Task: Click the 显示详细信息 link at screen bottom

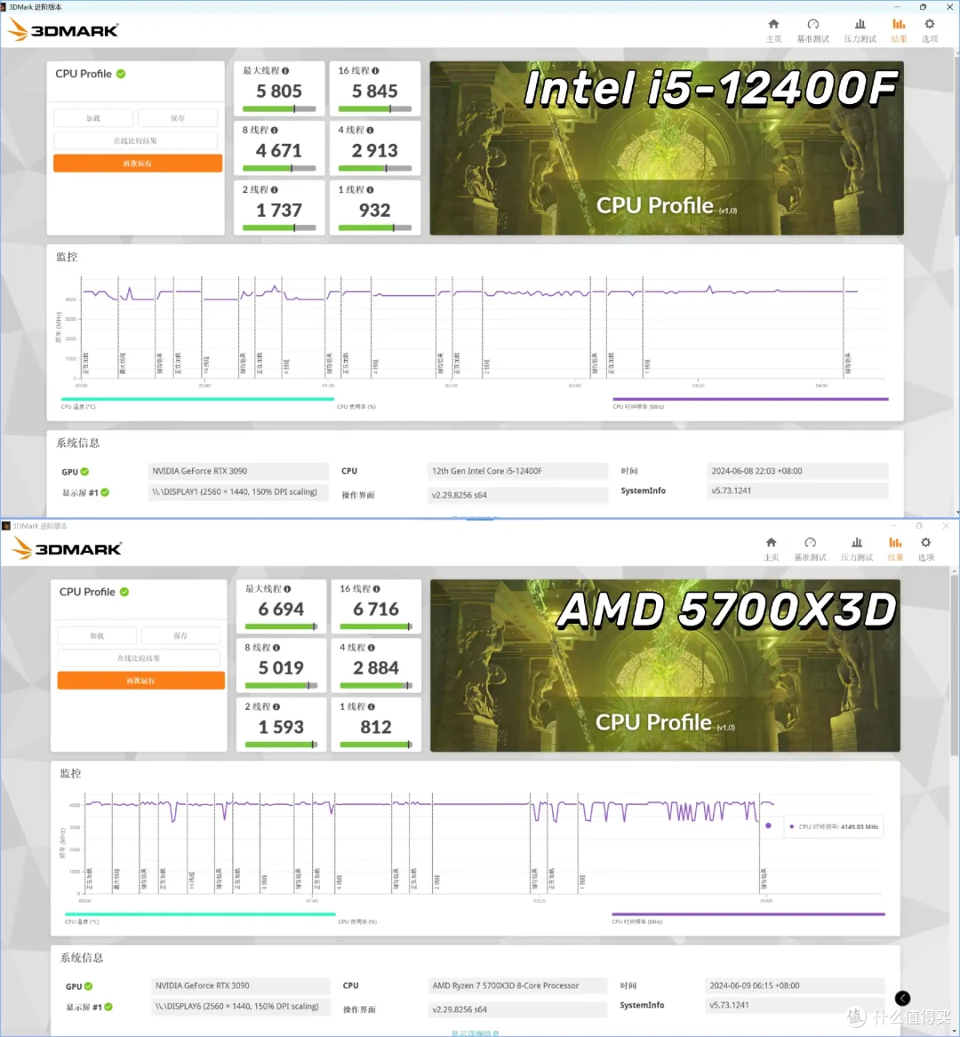Action: [x=476, y=1033]
